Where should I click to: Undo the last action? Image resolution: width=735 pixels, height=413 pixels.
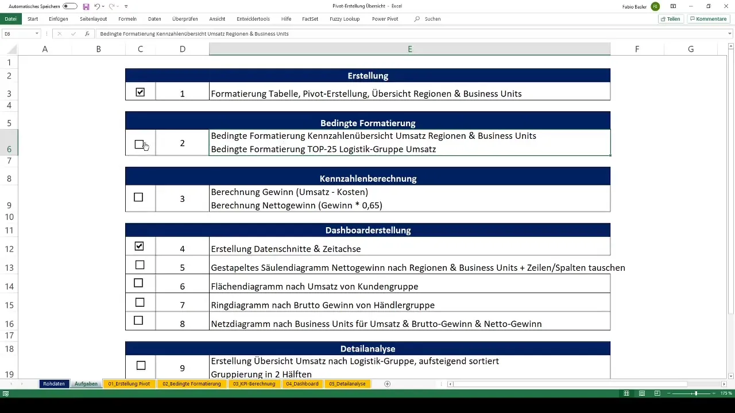96,6
